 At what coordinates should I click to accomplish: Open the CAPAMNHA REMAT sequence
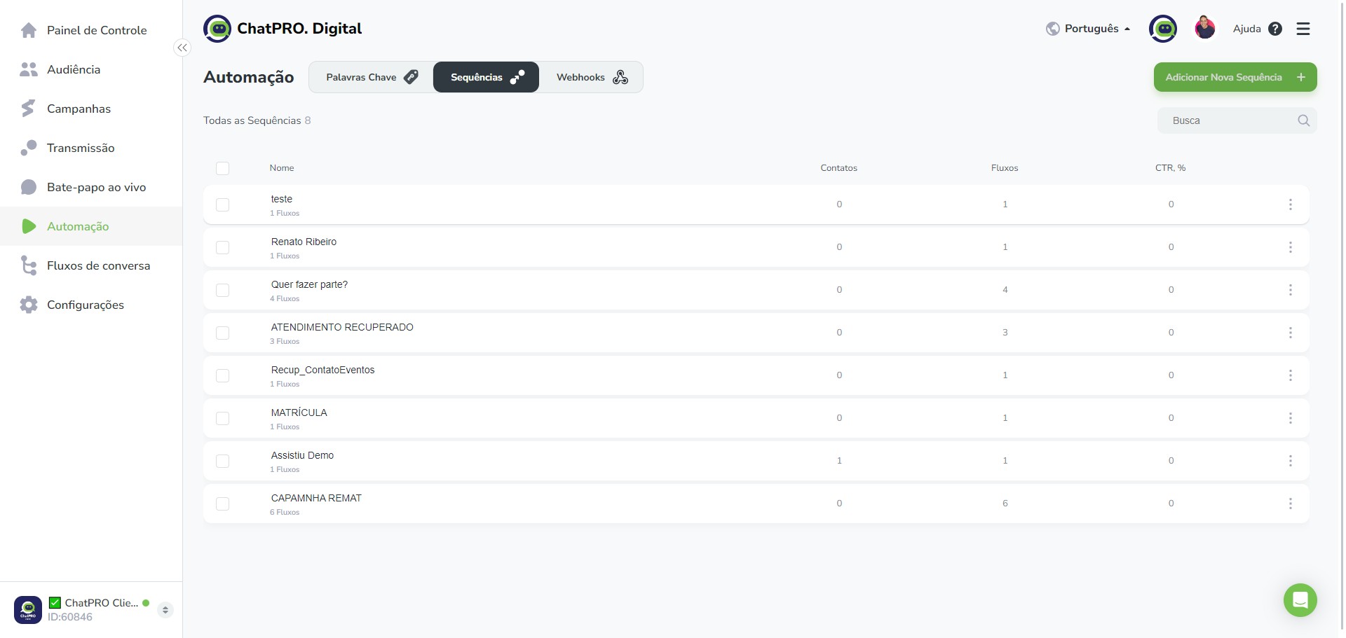coord(316,498)
